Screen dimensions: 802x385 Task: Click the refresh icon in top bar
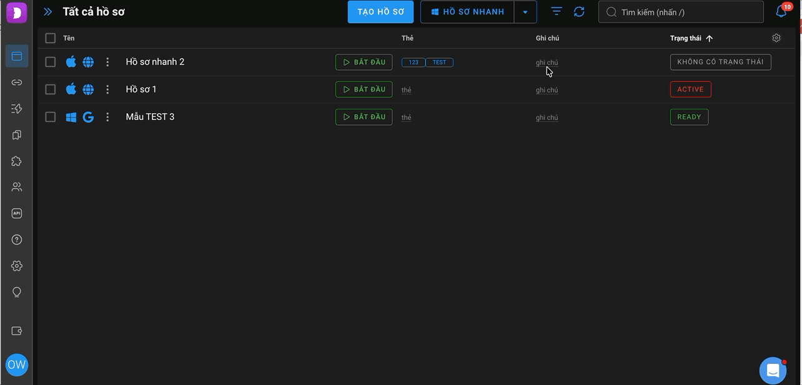pos(579,12)
